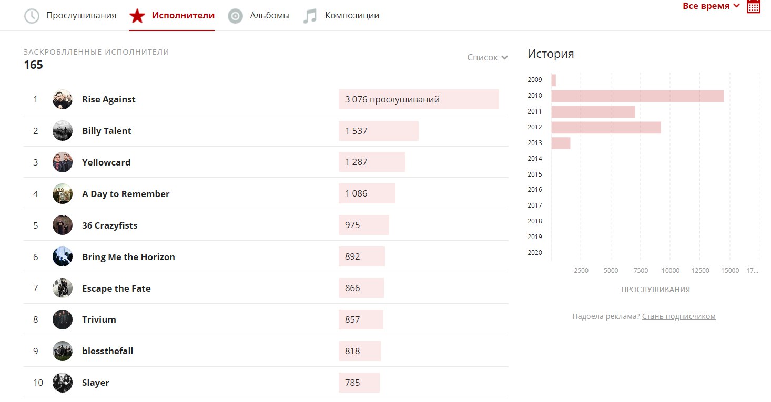Open the Escape the Fate link
Viewport: 771px width, 402px height.
point(116,288)
